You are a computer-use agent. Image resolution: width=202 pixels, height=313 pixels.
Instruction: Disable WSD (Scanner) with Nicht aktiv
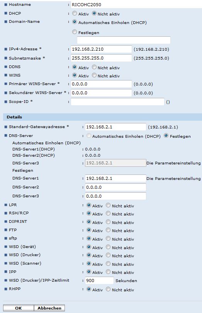[x=108, y=263]
